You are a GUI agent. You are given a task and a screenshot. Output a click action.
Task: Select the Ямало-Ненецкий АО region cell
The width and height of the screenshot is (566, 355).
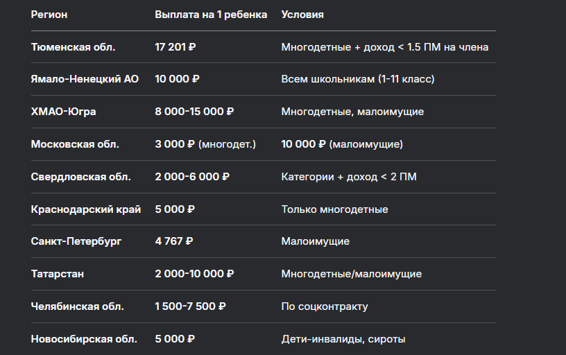coord(85,79)
